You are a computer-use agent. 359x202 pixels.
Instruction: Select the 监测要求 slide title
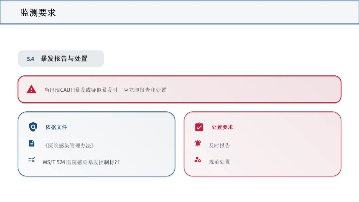[x=38, y=13]
